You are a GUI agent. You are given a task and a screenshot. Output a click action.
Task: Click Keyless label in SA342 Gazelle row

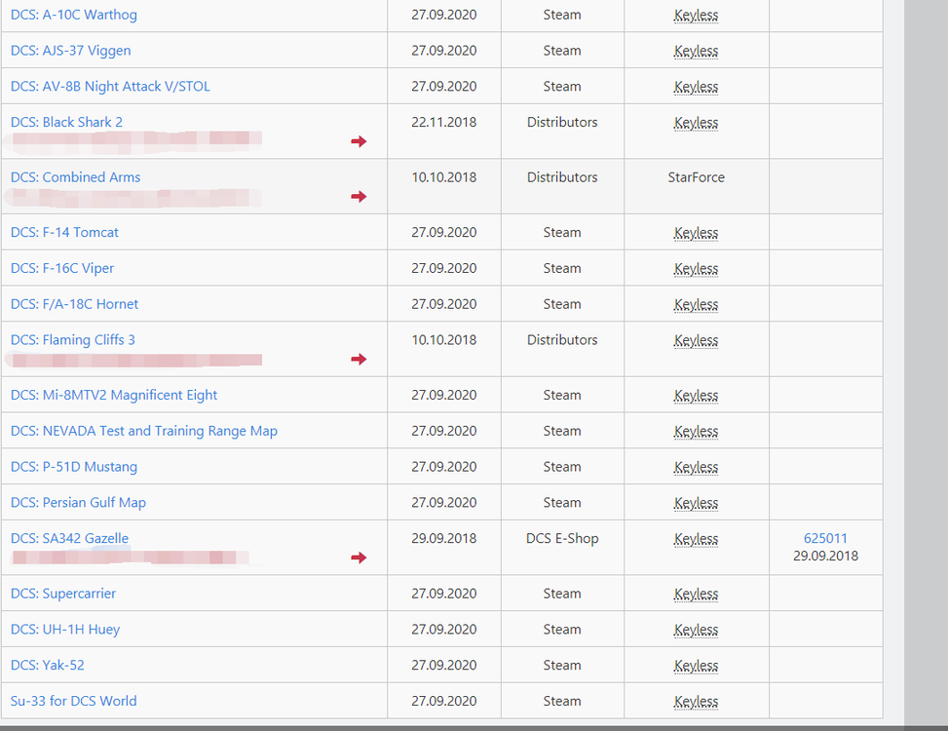point(696,539)
